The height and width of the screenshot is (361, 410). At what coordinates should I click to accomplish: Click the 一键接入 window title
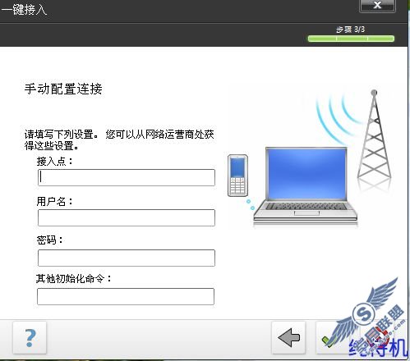click(x=24, y=9)
